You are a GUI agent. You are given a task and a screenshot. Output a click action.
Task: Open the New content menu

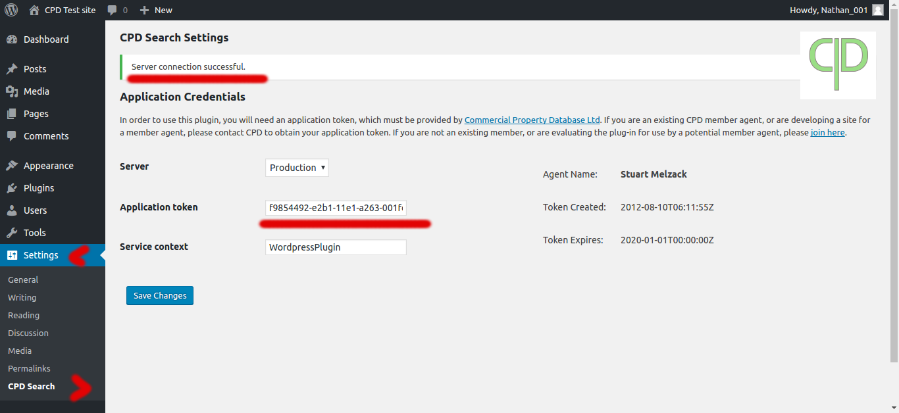[156, 10]
